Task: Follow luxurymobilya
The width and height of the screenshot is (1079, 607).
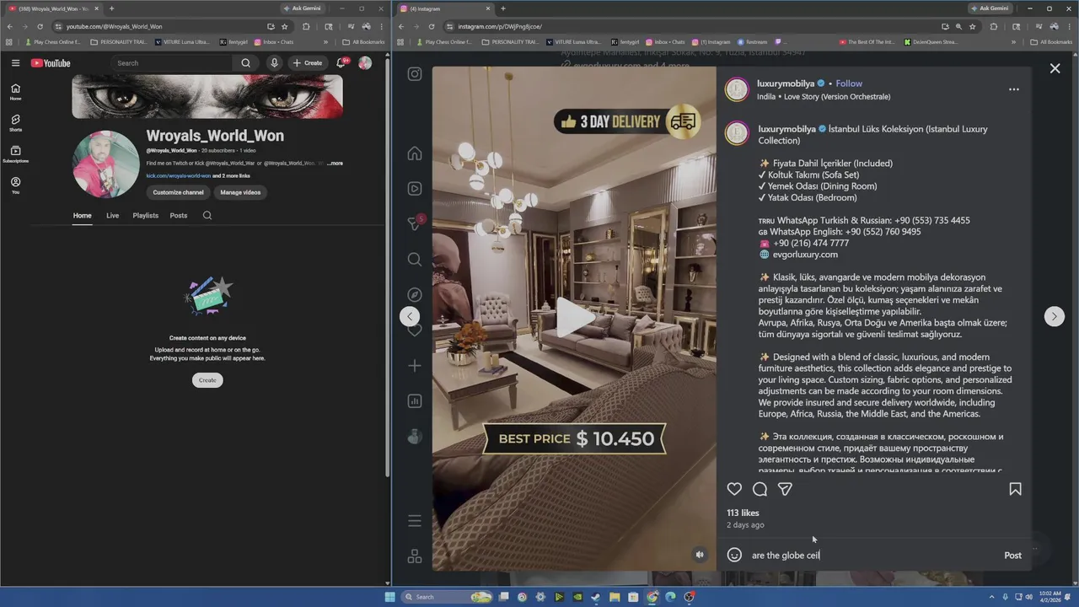Action: [849, 83]
